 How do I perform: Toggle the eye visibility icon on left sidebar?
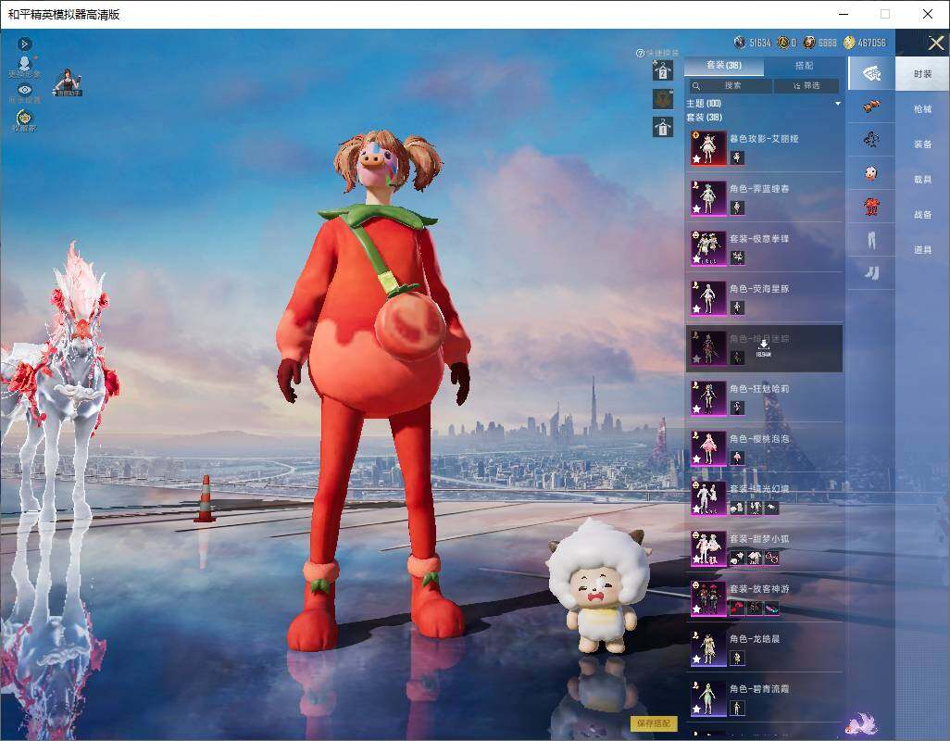(25, 90)
